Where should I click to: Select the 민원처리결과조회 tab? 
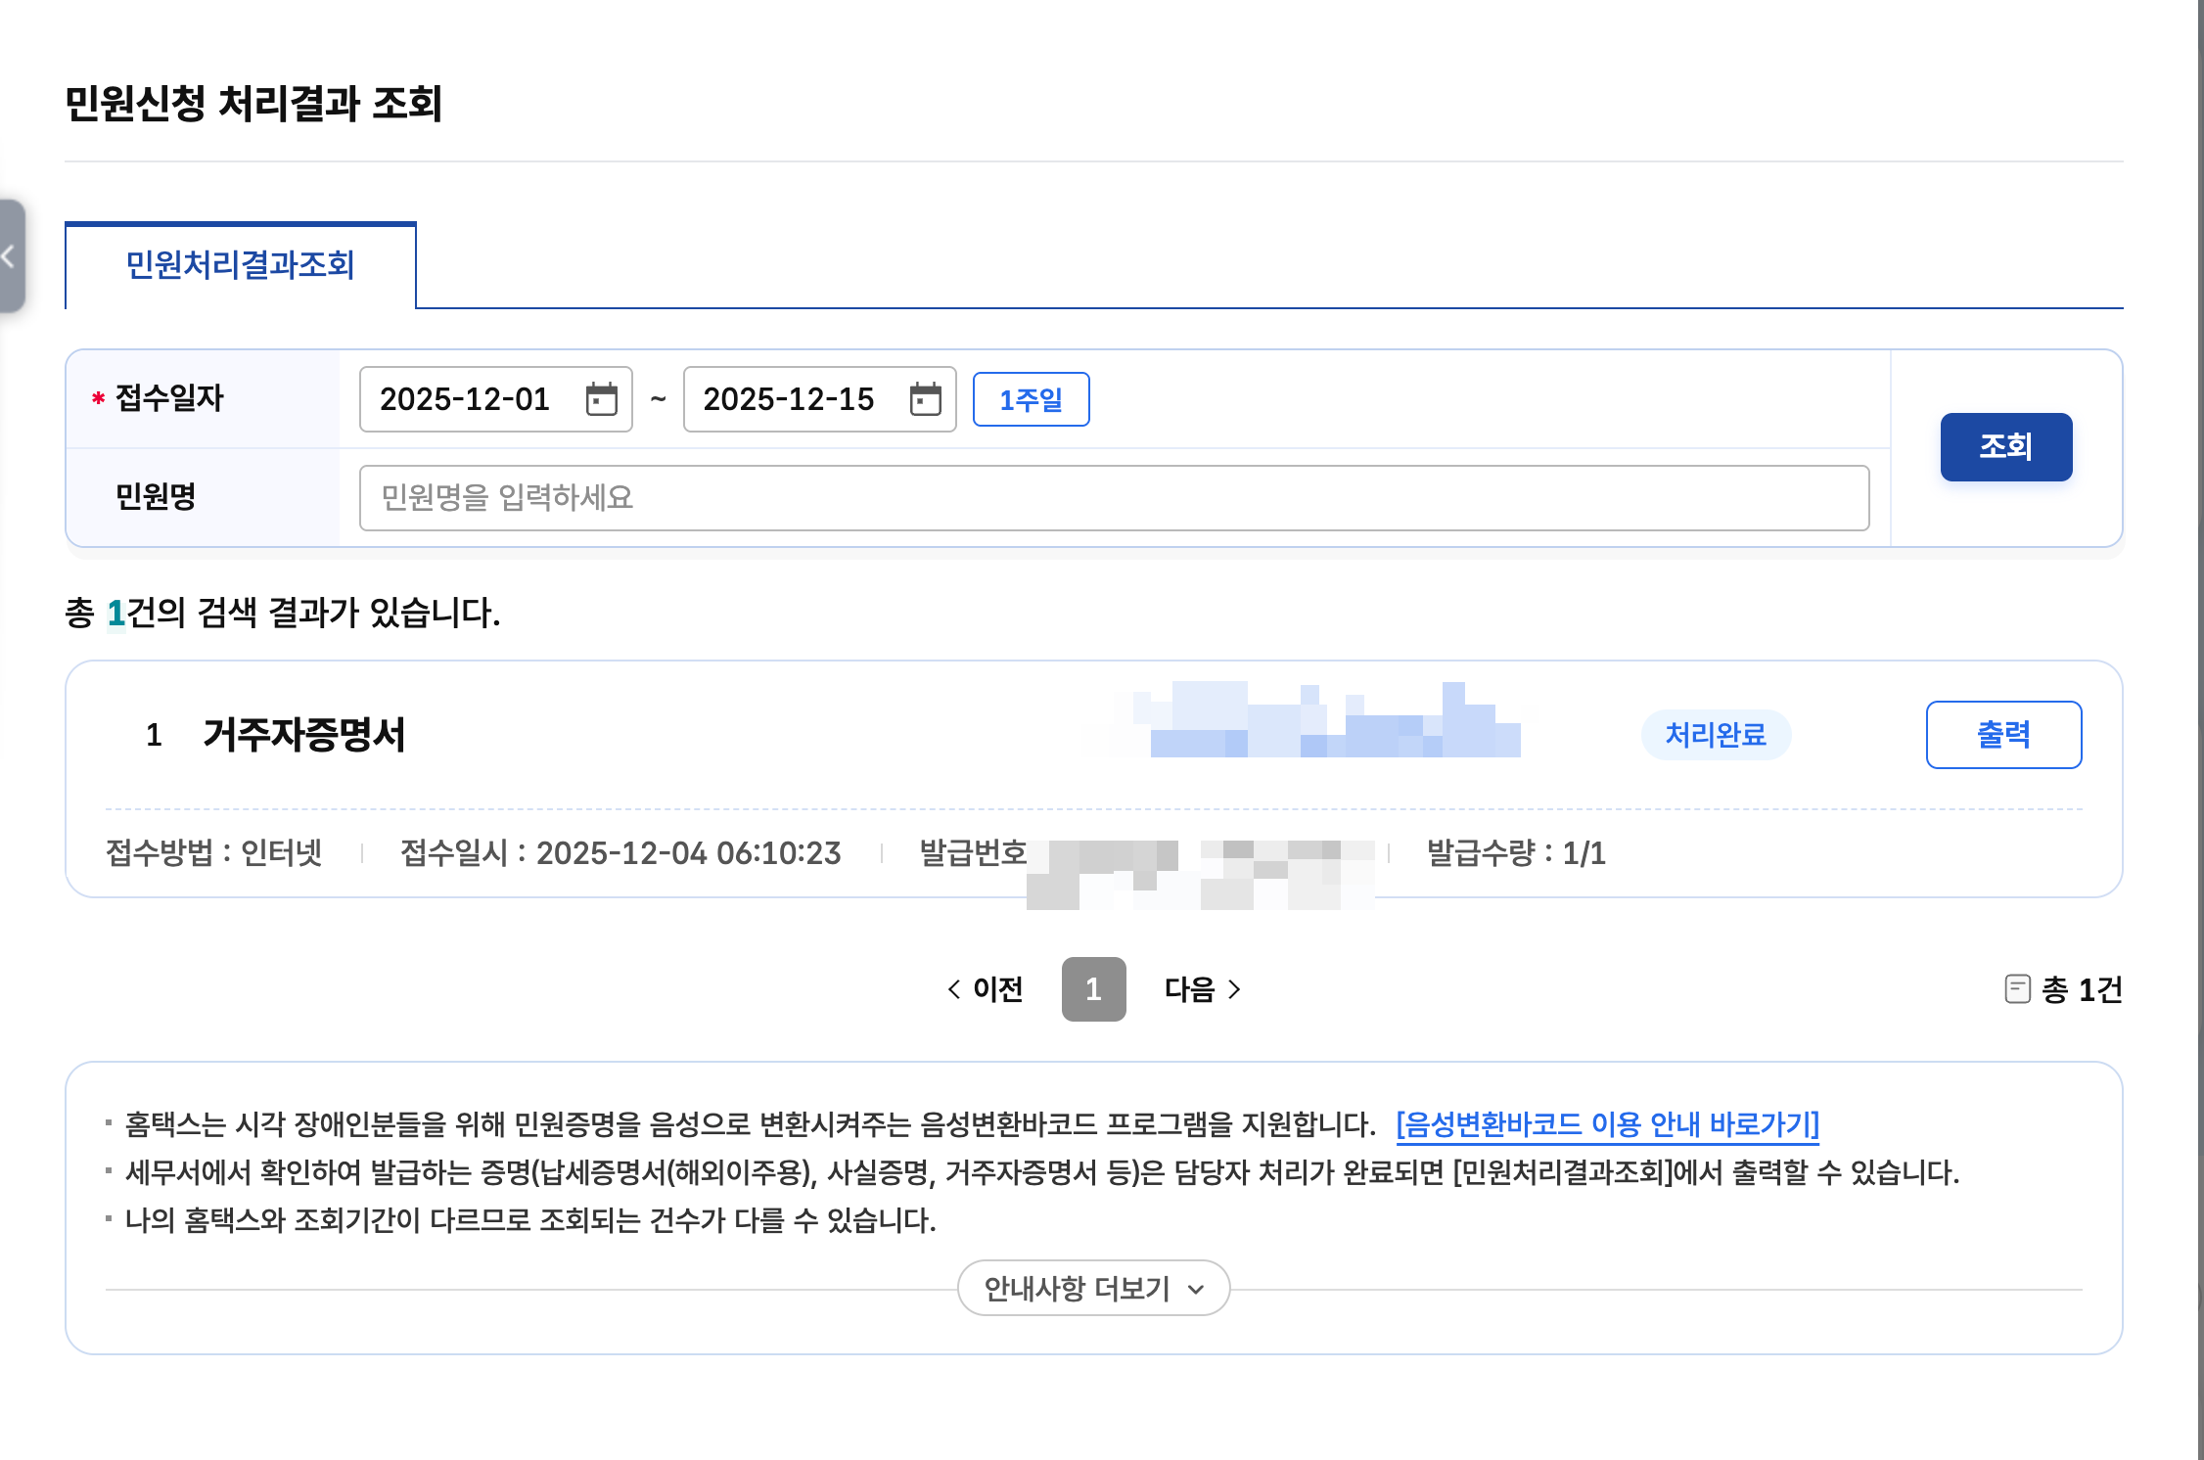tap(240, 265)
